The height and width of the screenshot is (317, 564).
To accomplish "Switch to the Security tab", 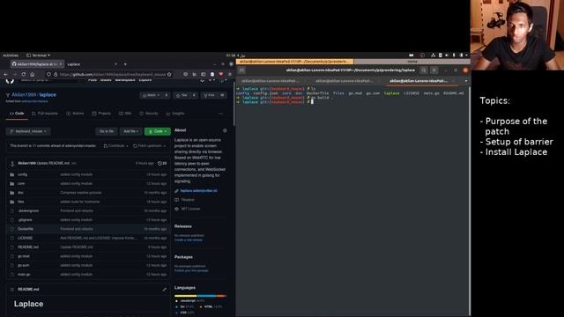I will (149, 114).
